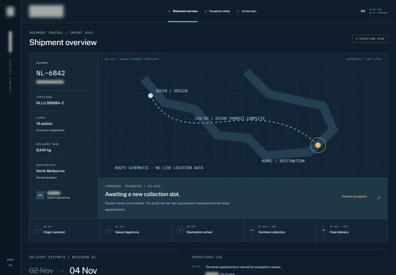Click the Exception Open status badge
Image resolution: width=396 pixels, height=275 pixels.
coord(370,39)
